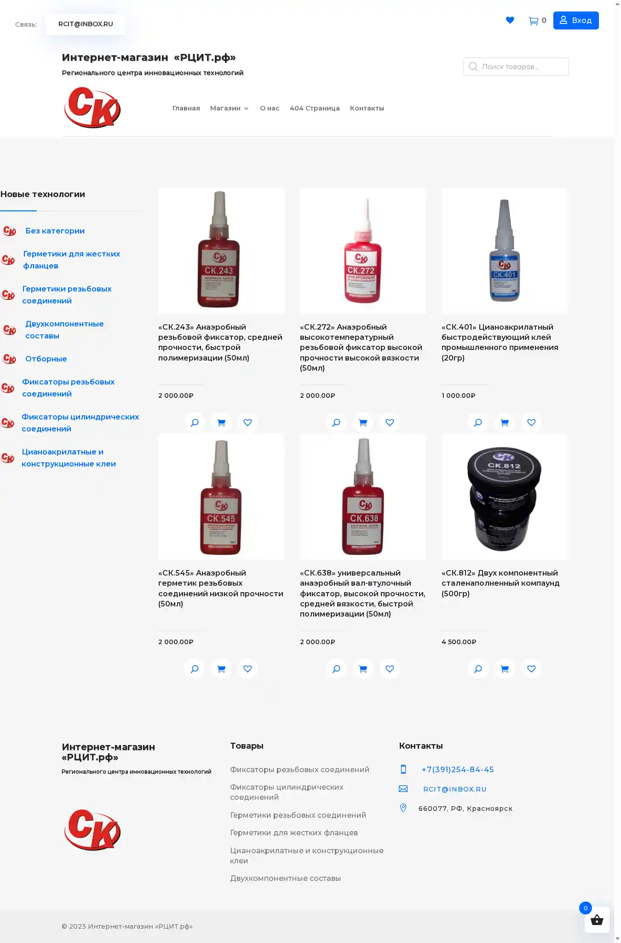Open Отборные category in sidebar
621x943 pixels.
tap(46, 359)
